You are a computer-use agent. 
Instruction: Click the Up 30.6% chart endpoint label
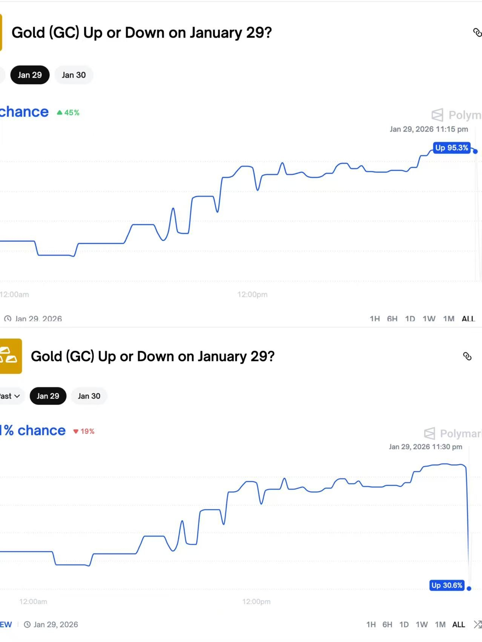point(447,585)
